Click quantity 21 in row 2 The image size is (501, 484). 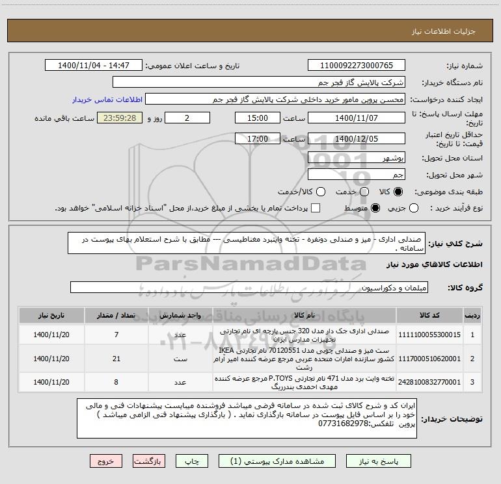116,359
